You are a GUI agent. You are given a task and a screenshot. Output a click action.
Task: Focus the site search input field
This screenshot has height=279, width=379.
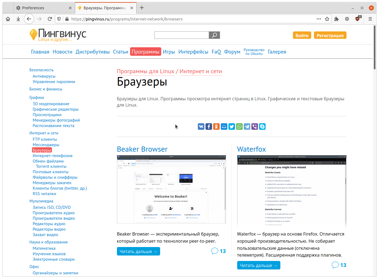(182, 35)
